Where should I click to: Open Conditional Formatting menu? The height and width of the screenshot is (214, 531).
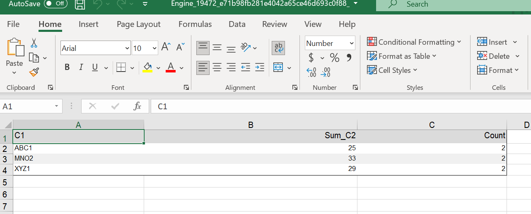pos(414,42)
